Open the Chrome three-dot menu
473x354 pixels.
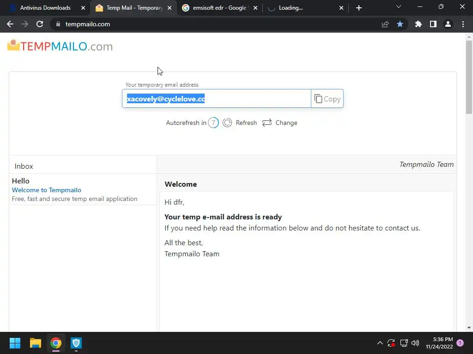[463, 24]
